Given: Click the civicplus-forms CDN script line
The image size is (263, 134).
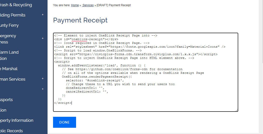Looking at the screenshot, I should pos(136,54).
